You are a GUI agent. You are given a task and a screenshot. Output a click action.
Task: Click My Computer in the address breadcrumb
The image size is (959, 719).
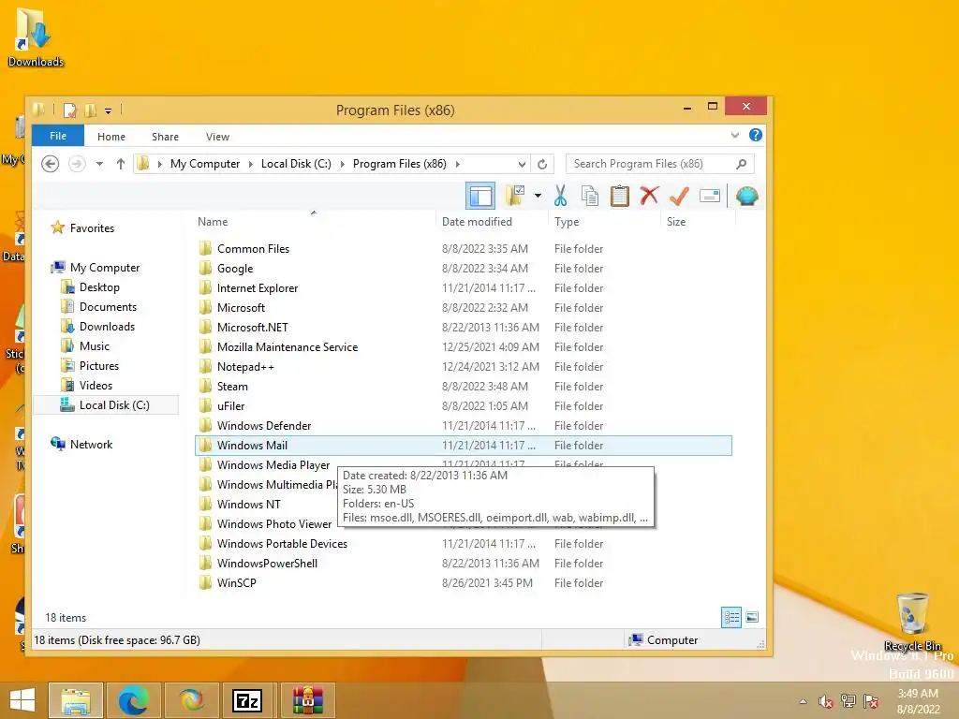point(205,164)
